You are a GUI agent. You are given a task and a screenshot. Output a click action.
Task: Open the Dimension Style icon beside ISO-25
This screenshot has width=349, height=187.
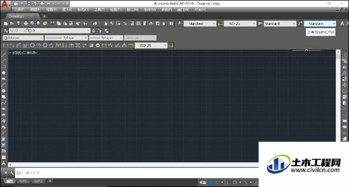220,23
